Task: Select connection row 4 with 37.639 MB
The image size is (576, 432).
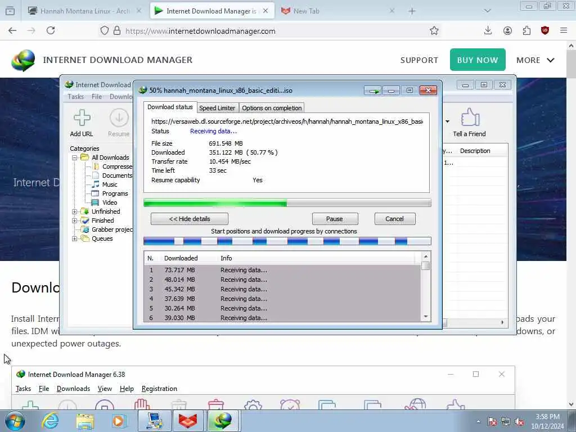Action: (282, 299)
